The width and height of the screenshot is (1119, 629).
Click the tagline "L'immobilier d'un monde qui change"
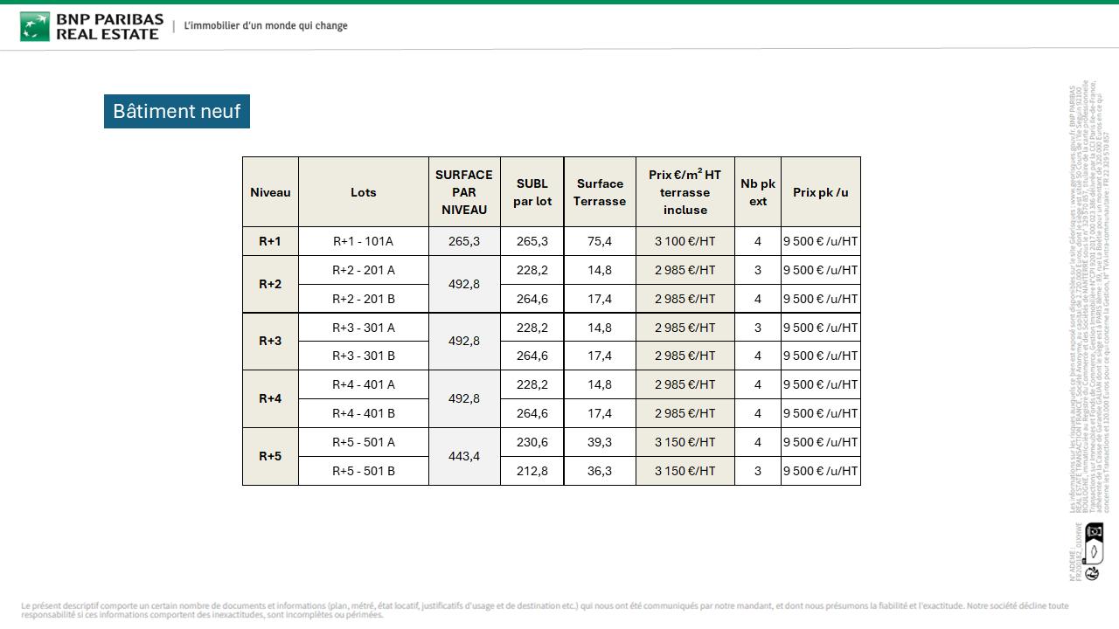pyautogui.click(x=266, y=26)
